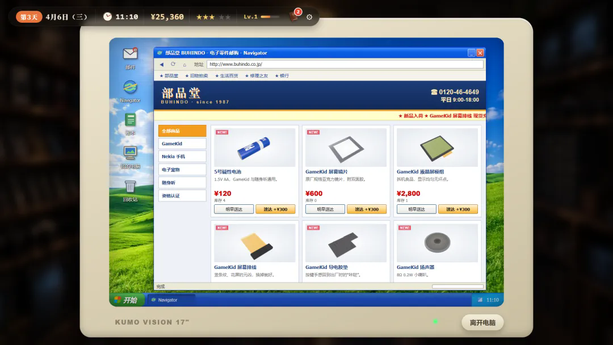Click the 0120-46-4649 phone number

[455, 92]
